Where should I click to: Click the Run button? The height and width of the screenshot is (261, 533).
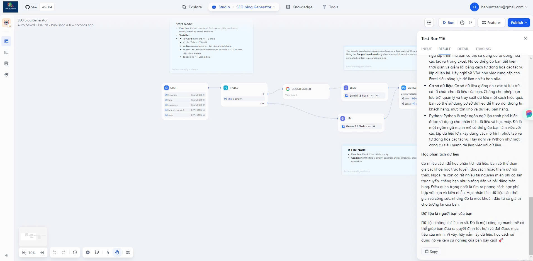point(448,23)
